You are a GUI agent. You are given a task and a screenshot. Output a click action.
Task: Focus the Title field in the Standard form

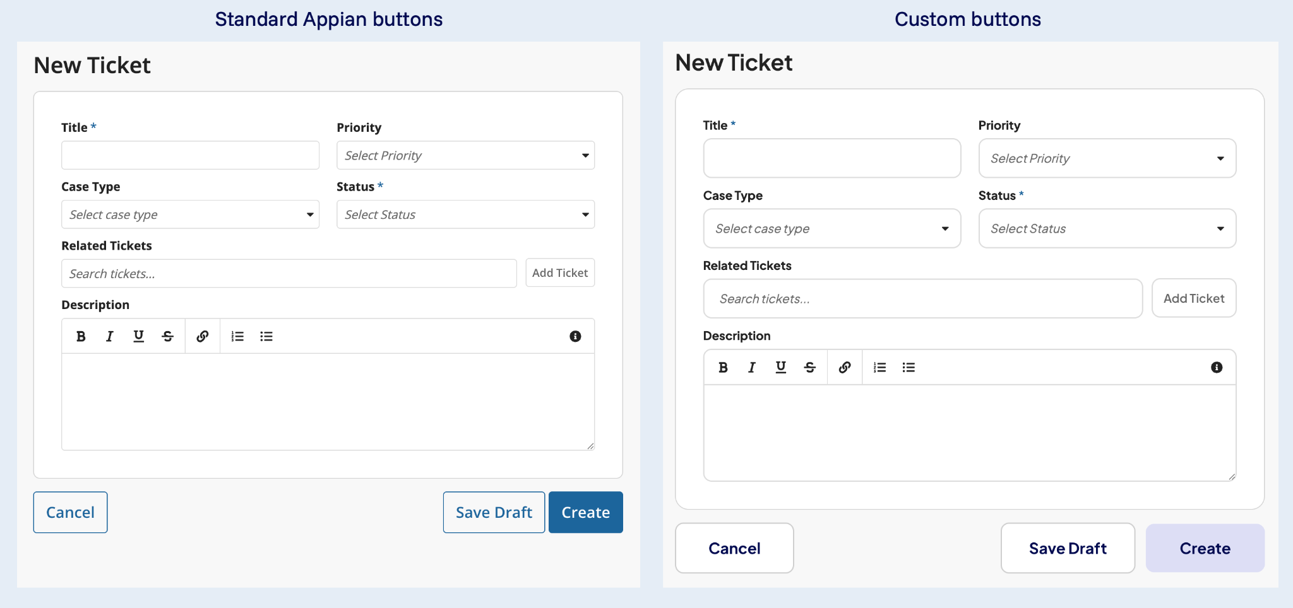[190, 155]
